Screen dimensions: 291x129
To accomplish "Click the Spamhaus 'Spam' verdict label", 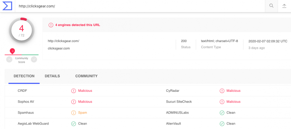I will tap(82, 113).
